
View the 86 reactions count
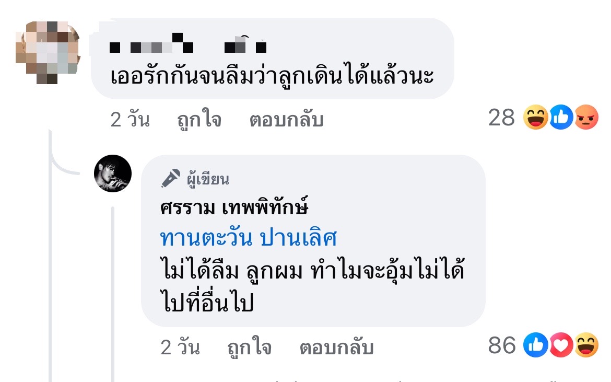501,345
